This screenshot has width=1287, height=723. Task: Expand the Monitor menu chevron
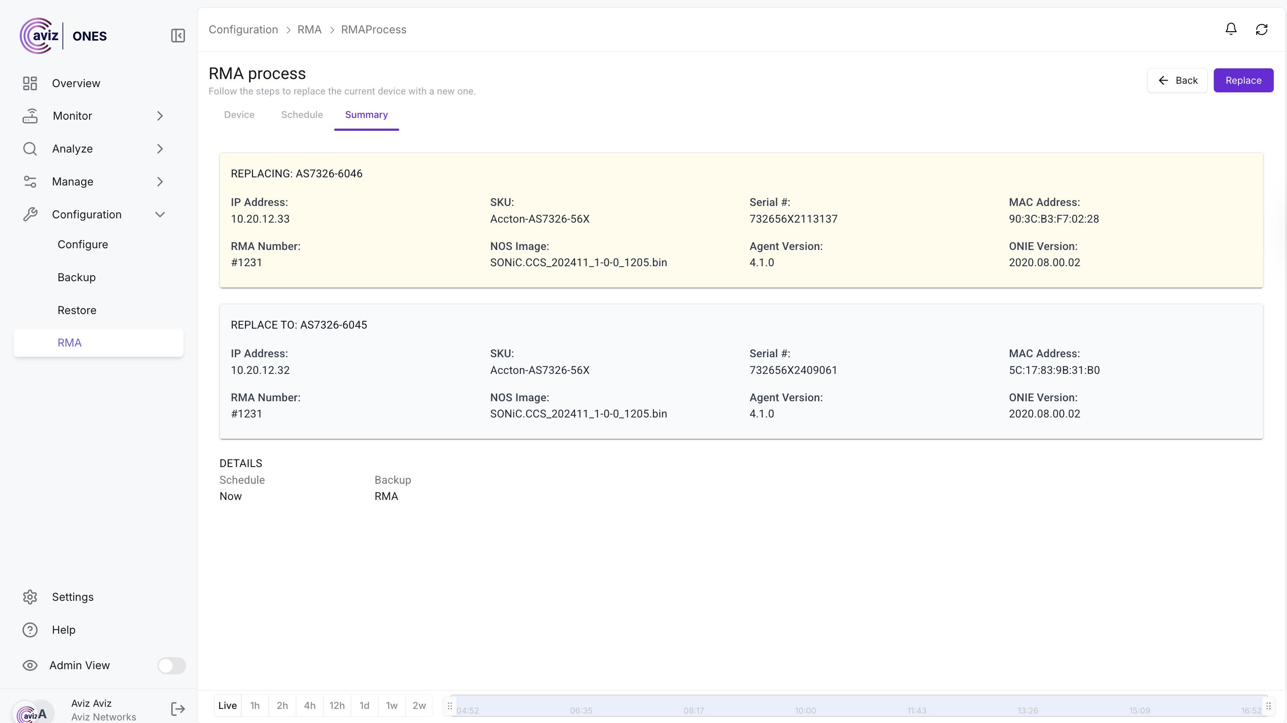tap(160, 116)
